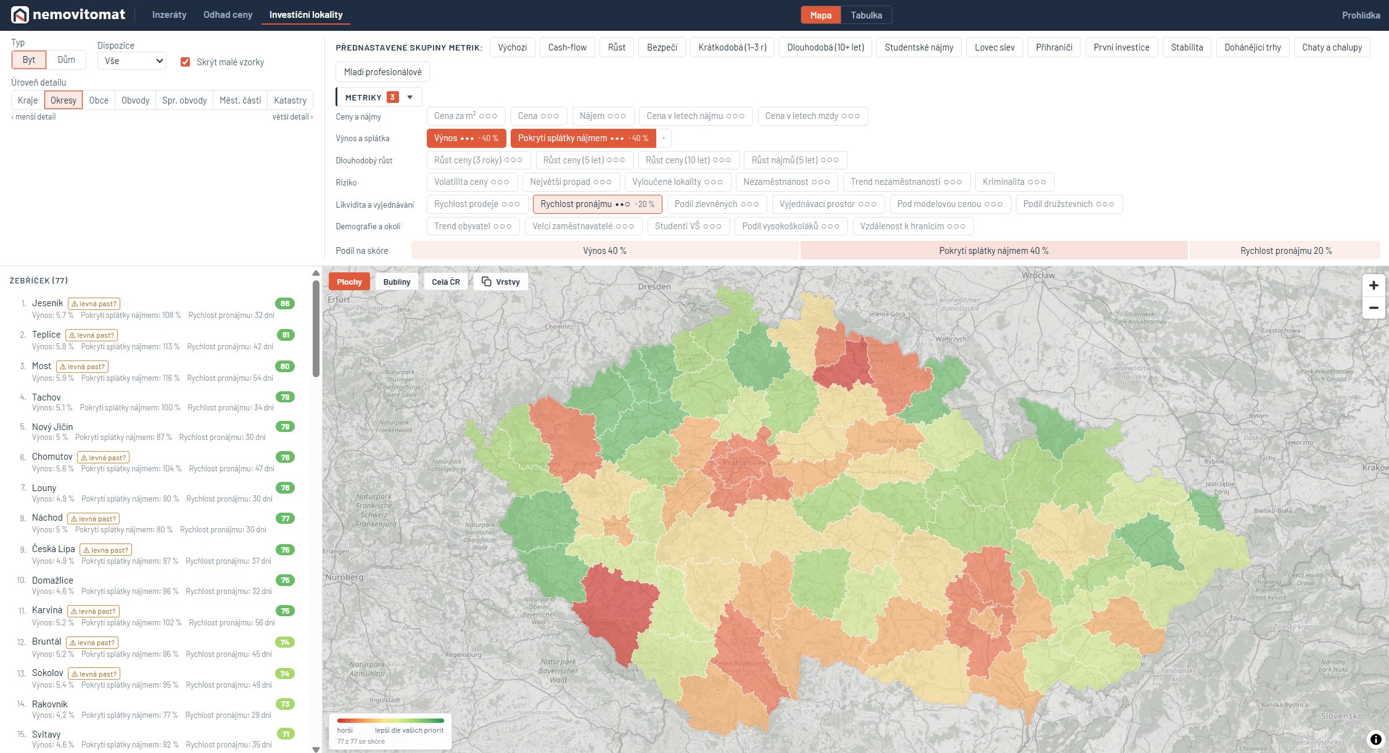Enable the 'Studenti VŠ' metric
The width and height of the screenshot is (1389, 753).
[688, 226]
